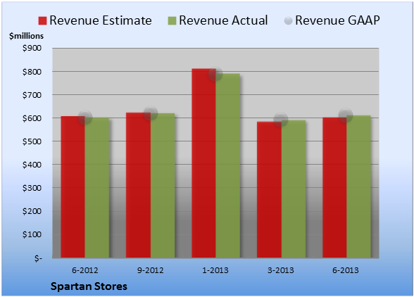The height and width of the screenshot is (297, 414).
Task: Click the $400 axis value
Action: coord(32,165)
